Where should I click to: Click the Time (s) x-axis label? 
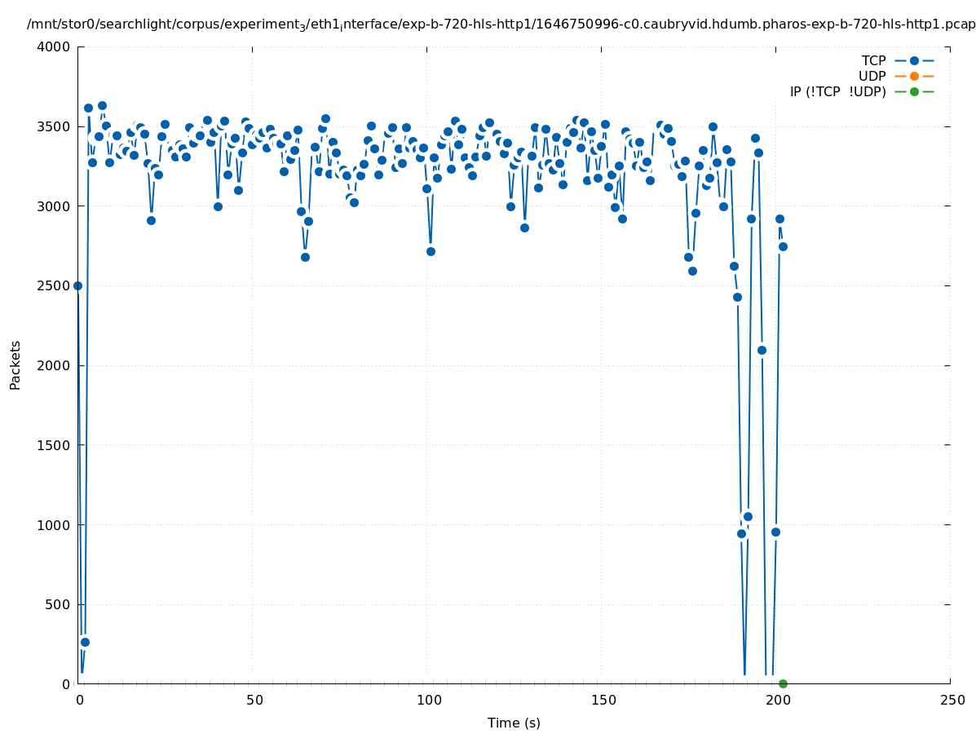(x=514, y=723)
